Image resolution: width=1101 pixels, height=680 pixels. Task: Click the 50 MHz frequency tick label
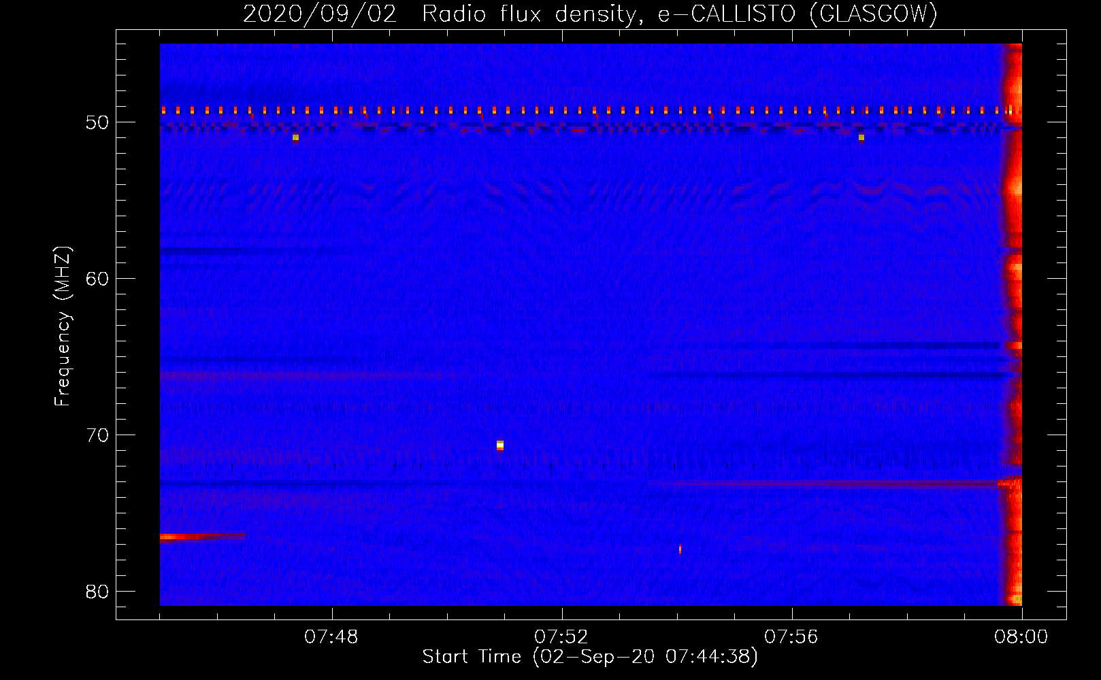pyautogui.click(x=97, y=122)
